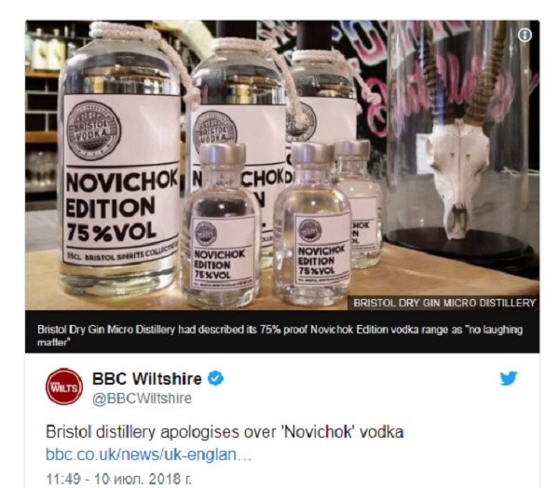559x488 pixels.
Task: Click the tweet headline about Bristol distillery
Action: tap(225, 432)
